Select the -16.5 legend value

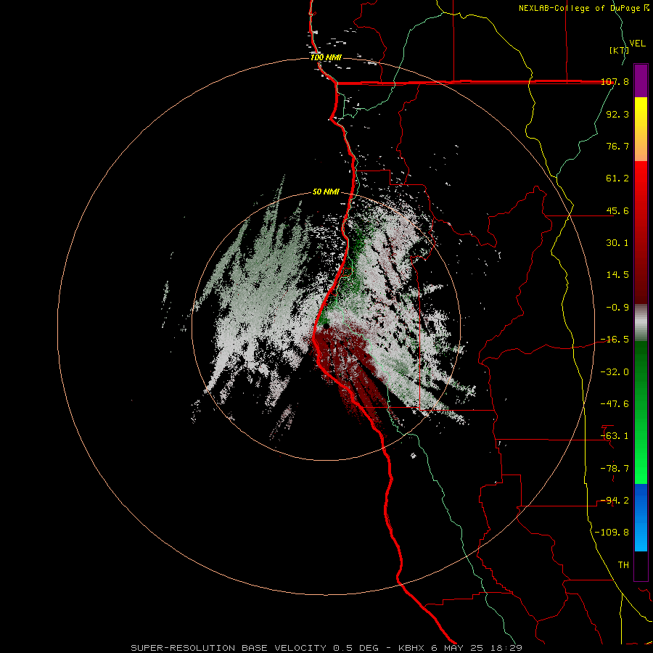pos(615,340)
